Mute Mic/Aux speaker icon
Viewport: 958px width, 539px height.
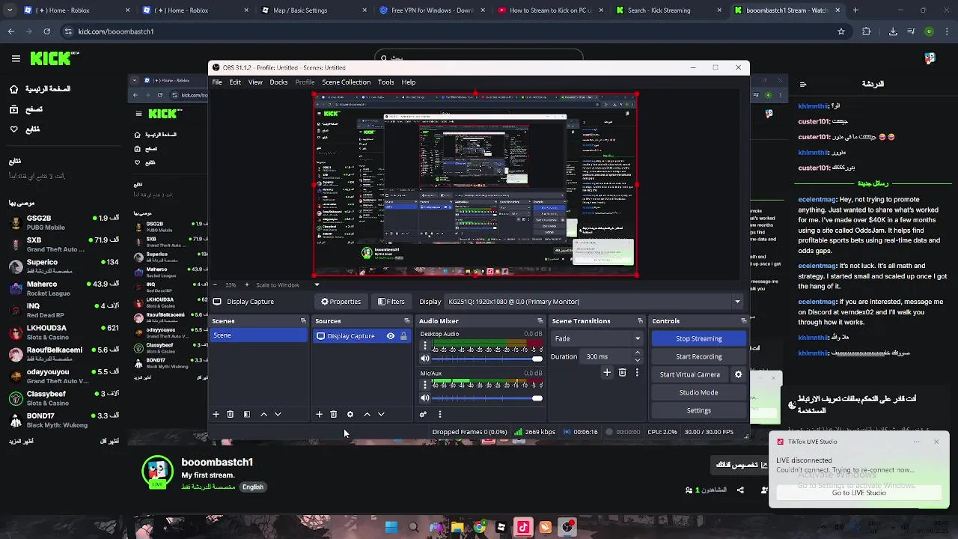click(425, 398)
